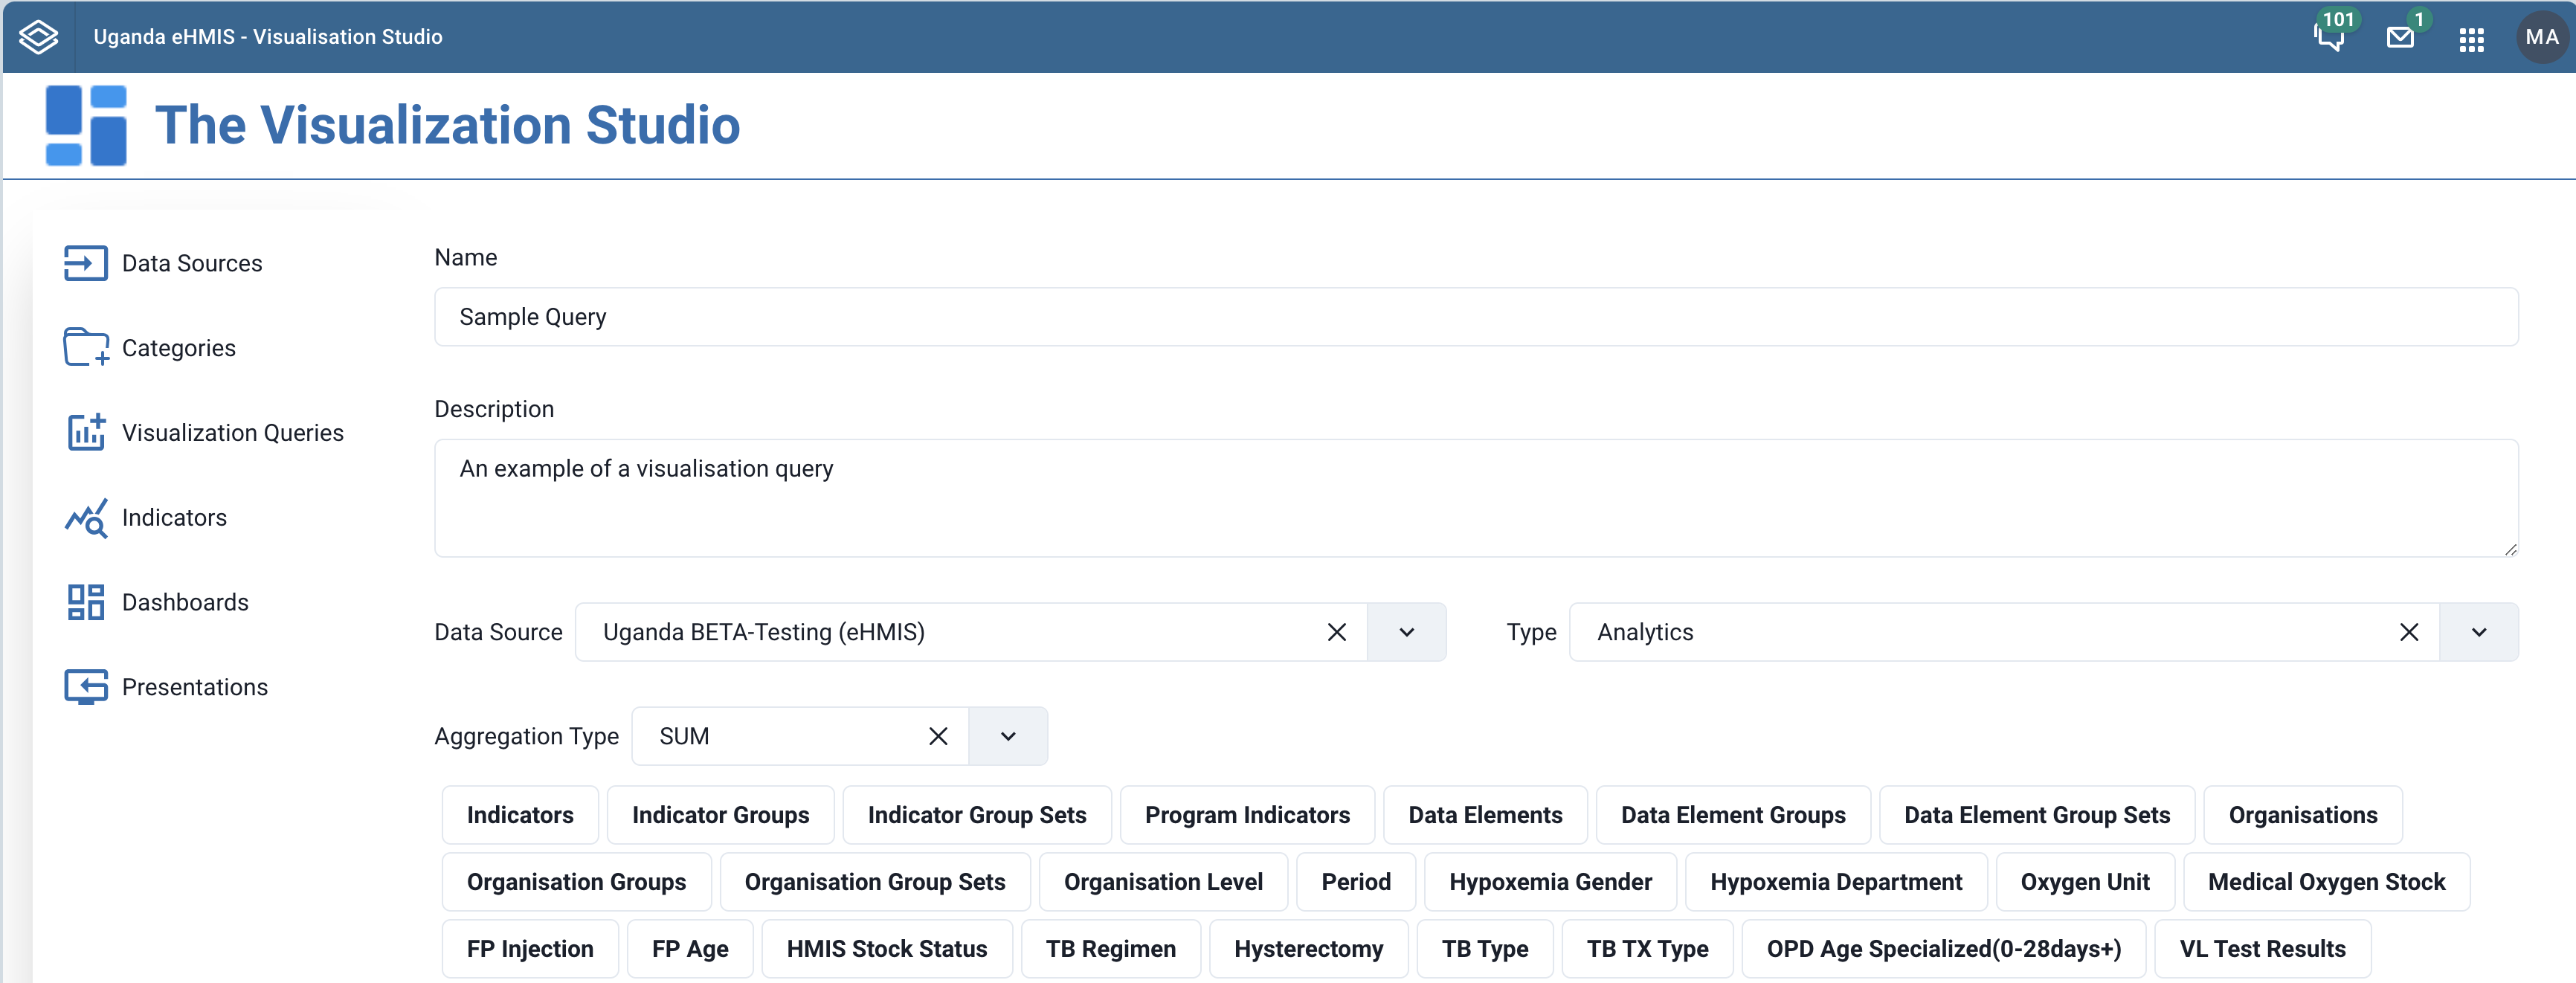Clear the Data Source selection
The height and width of the screenshot is (983, 2576).
[1336, 632]
